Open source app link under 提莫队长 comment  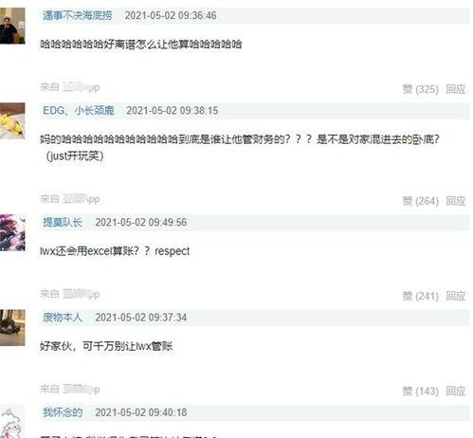click(x=82, y=294)
